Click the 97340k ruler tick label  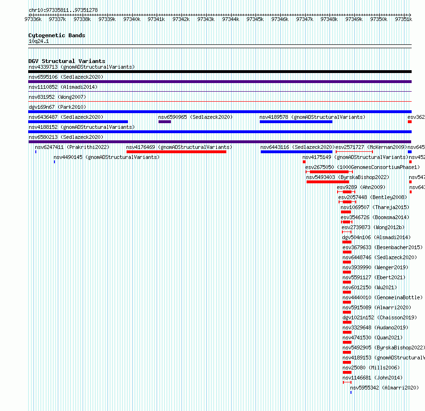tap(132, 19)
